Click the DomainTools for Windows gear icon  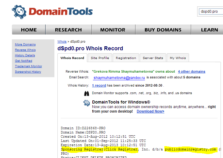click(x=87, y=103)
